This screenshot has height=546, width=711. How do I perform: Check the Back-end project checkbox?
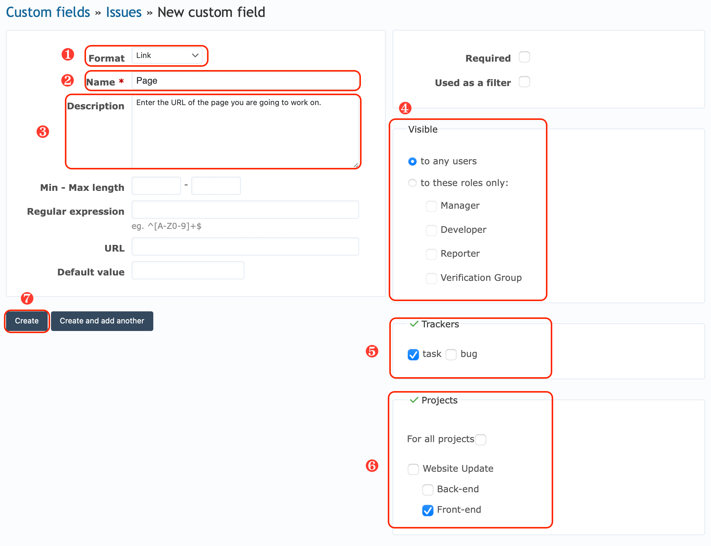[x=428, y=490]
